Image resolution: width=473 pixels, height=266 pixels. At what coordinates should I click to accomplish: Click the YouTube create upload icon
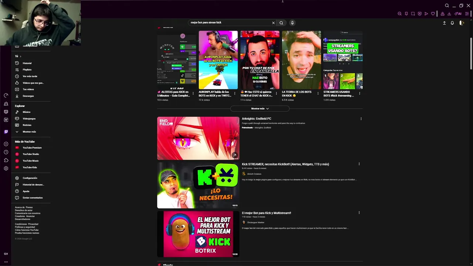(x=445, y=23)
